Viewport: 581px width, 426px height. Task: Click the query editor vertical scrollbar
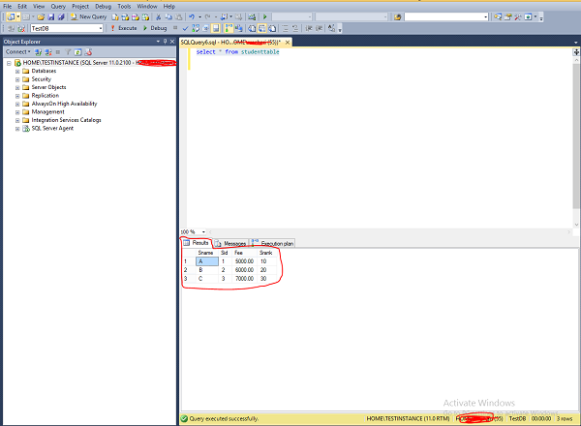576,137
